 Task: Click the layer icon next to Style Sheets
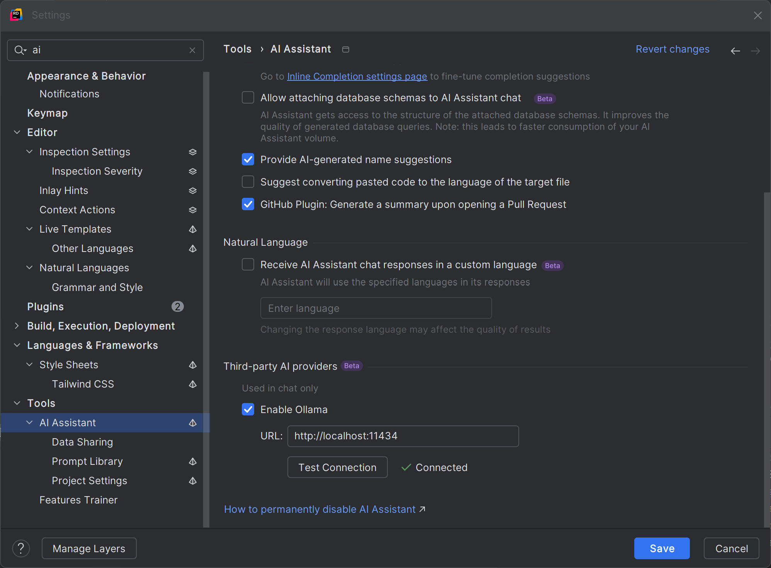(193, 365)
